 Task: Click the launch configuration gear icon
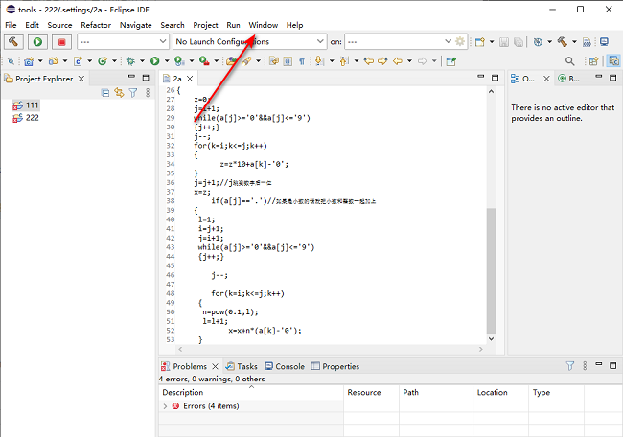coord(460,42)
